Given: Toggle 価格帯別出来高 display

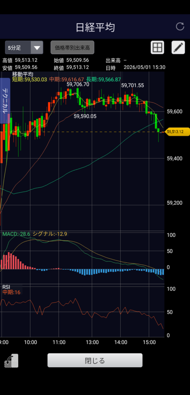Looking at the screenshot, I should click(72, 47).
